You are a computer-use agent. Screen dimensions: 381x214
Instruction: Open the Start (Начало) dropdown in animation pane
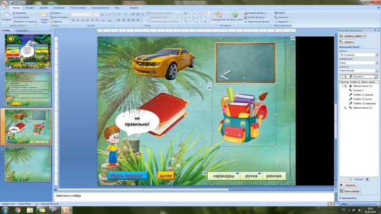[377, 55]
